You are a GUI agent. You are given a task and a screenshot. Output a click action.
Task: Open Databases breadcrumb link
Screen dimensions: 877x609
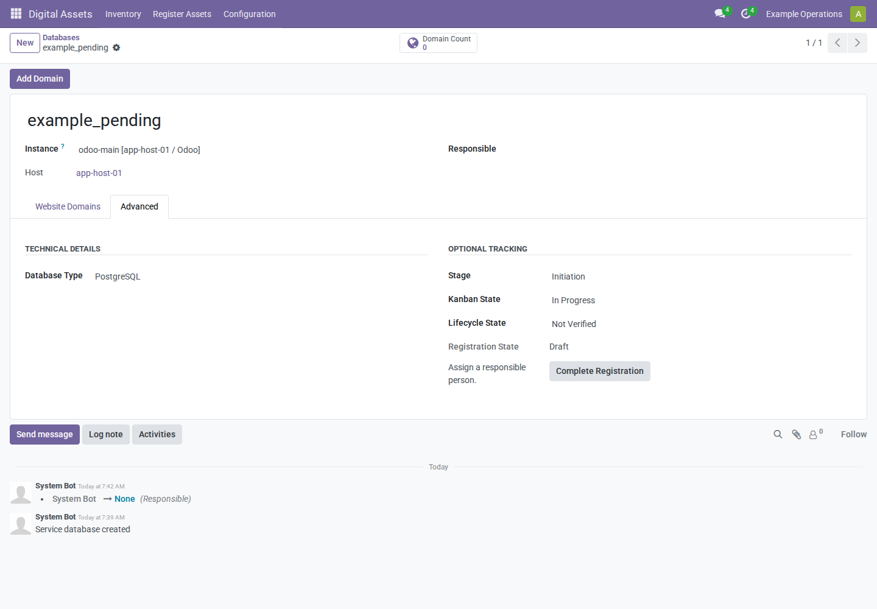[61, 38]
